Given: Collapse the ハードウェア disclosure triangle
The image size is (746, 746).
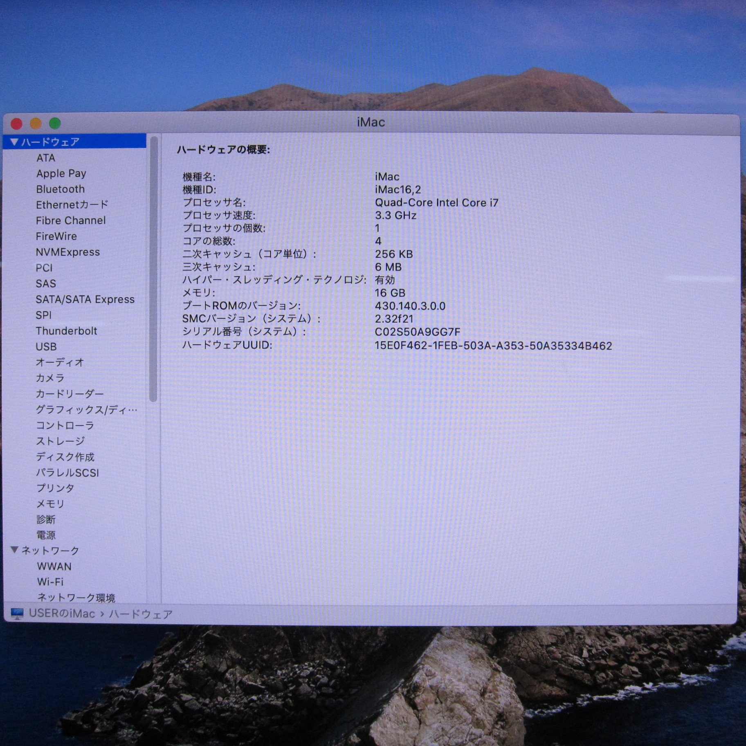Looking at the screenshot, I should pos(14,142).
